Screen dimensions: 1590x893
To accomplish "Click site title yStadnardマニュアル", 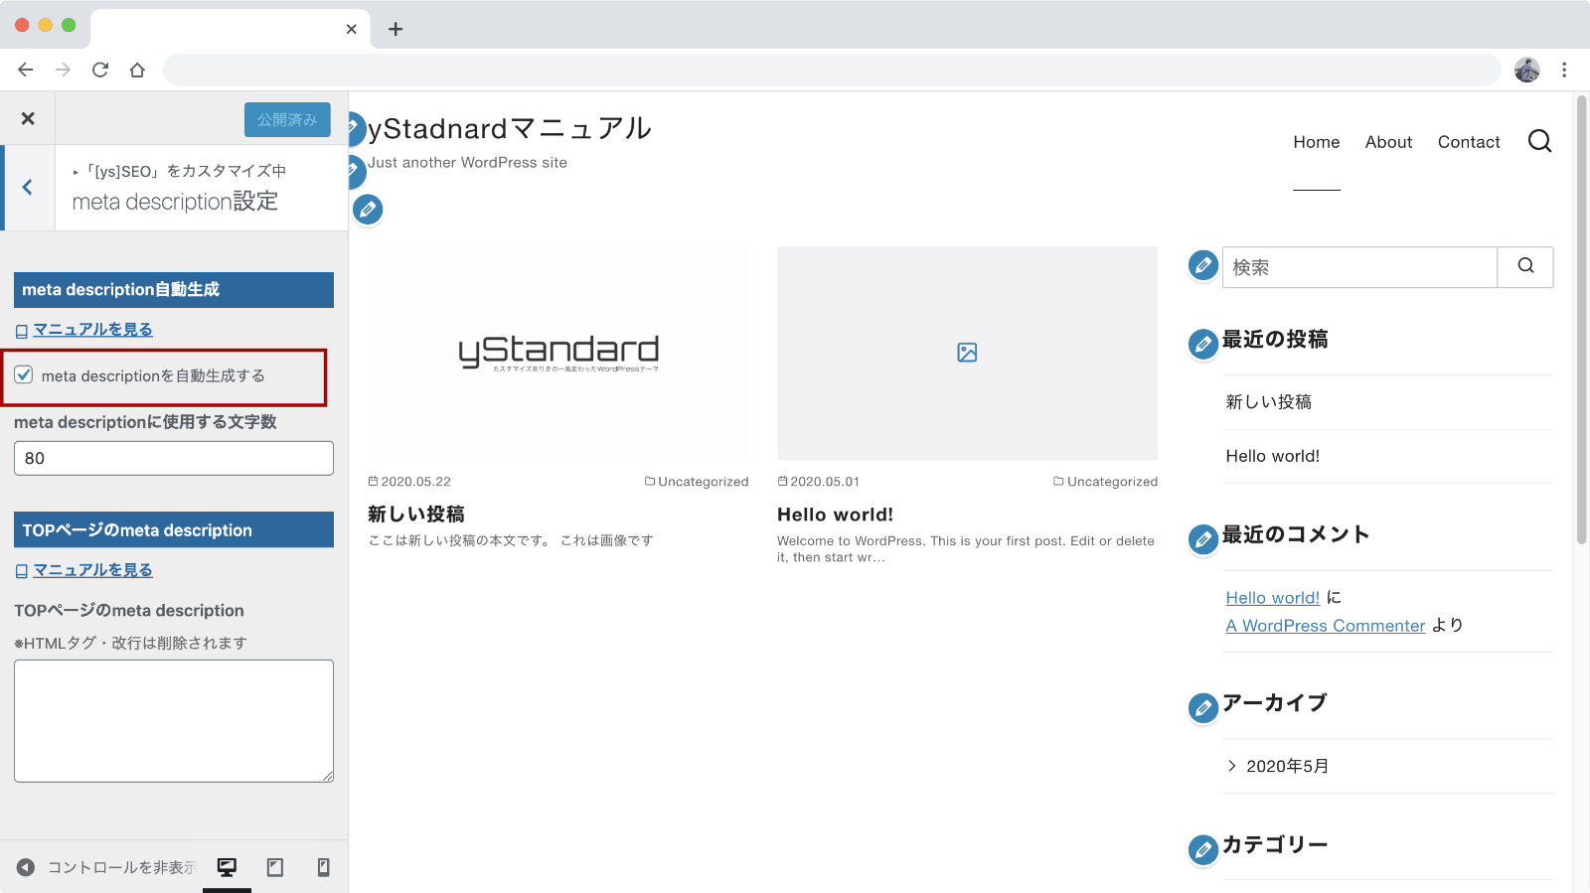I will [510, 129].
